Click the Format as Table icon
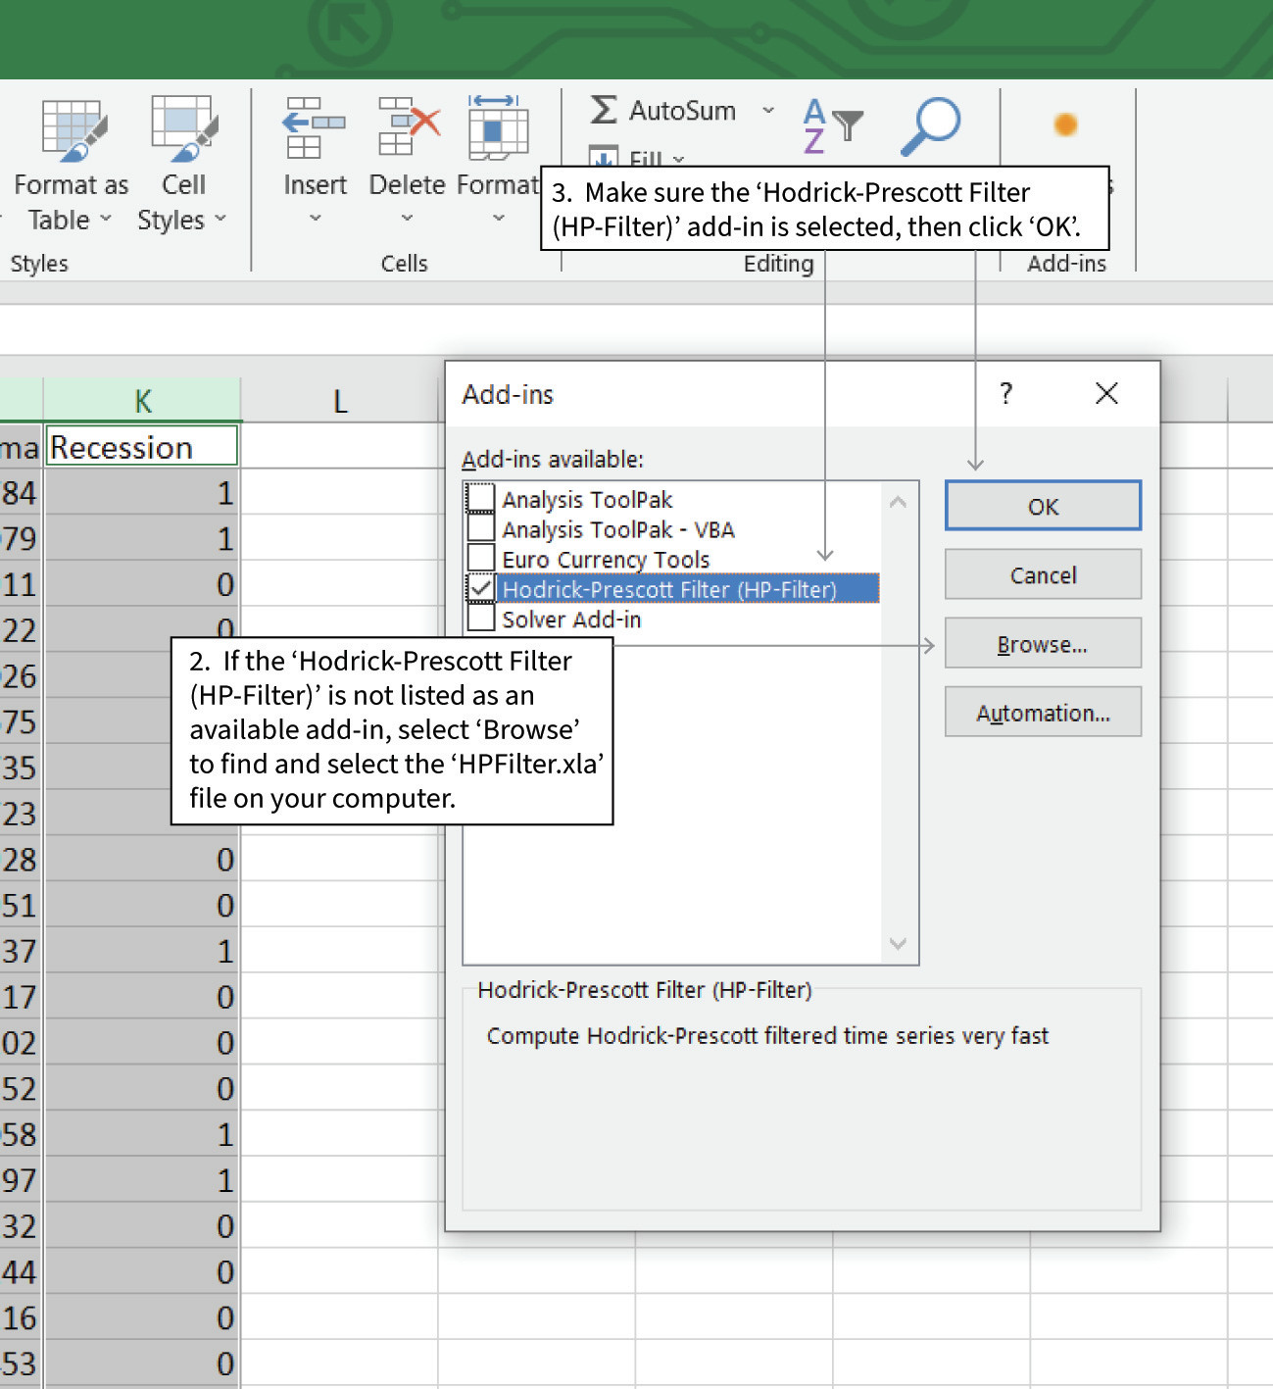 (x=73, y=127)
